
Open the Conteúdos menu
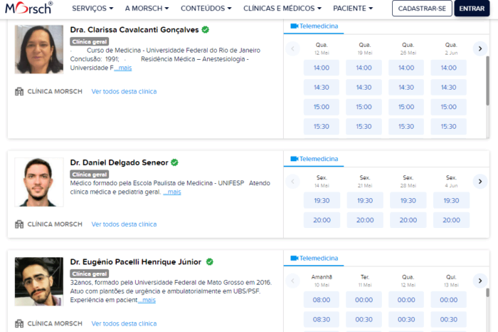pos(206,9)
